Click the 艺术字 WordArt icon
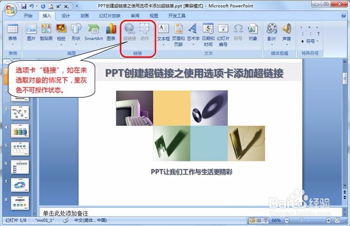The height and width of the screenshot is (226, 350). point(193,29)
